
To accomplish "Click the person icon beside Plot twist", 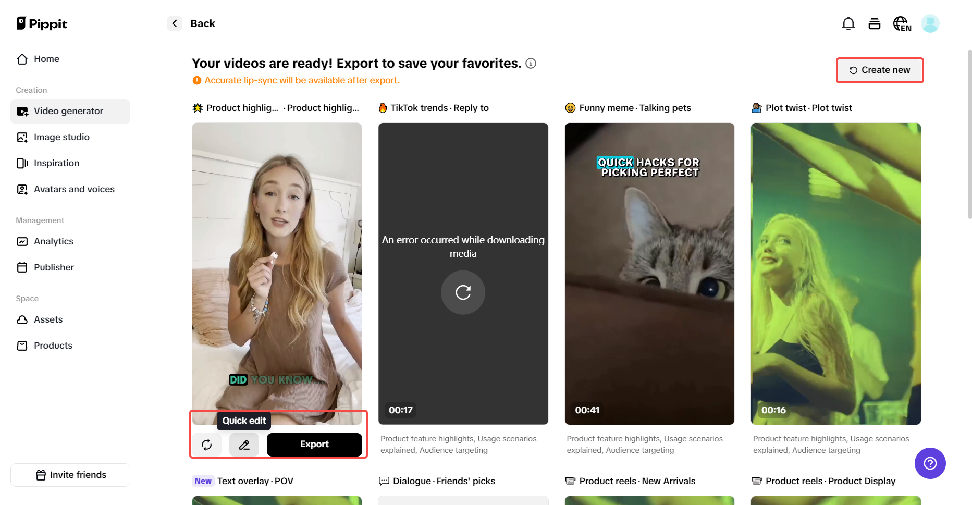I will (x=757, y=108).
